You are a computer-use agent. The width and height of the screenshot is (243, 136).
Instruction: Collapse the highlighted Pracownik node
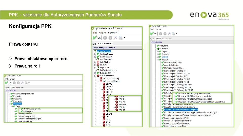(10, 104)
